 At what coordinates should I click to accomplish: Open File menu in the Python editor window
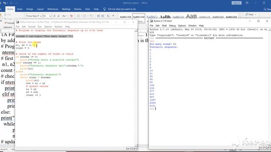click(x=18, y=27)
